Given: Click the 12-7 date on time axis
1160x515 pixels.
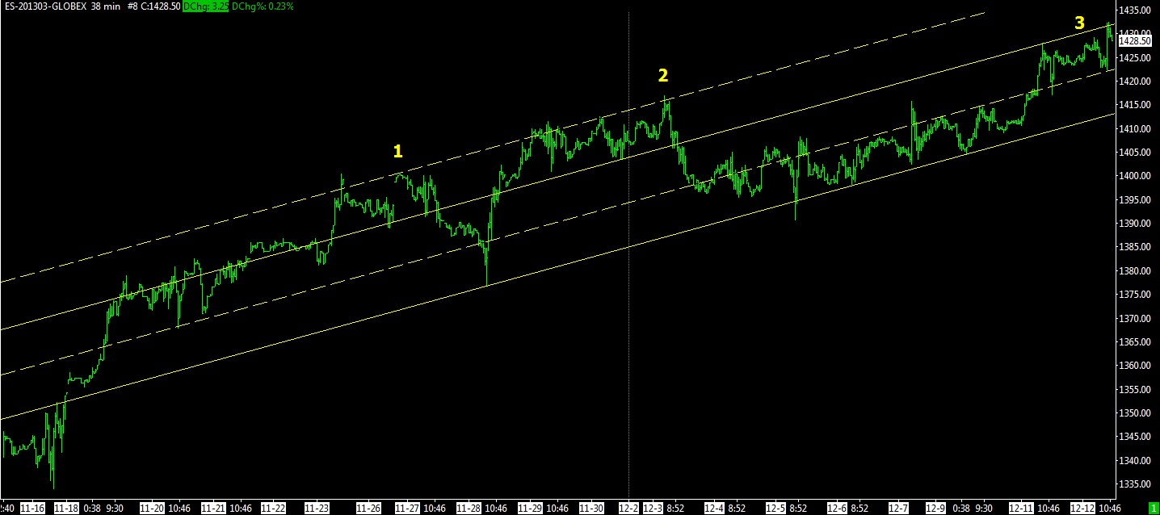Looking at the screenshot, I should pos(898,509).
